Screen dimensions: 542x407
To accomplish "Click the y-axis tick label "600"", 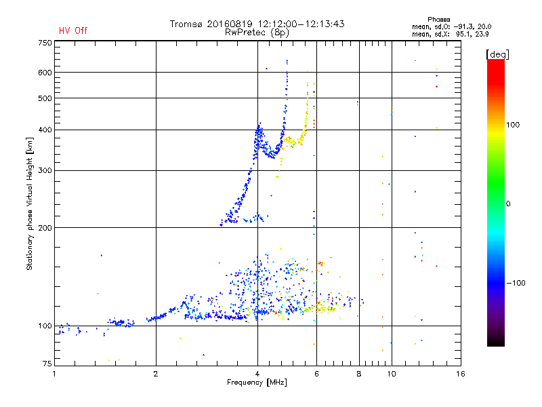I will [45, 73].
